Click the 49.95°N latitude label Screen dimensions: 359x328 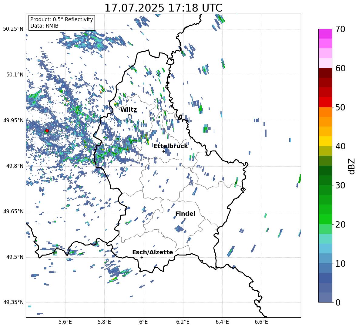[13, 120]
